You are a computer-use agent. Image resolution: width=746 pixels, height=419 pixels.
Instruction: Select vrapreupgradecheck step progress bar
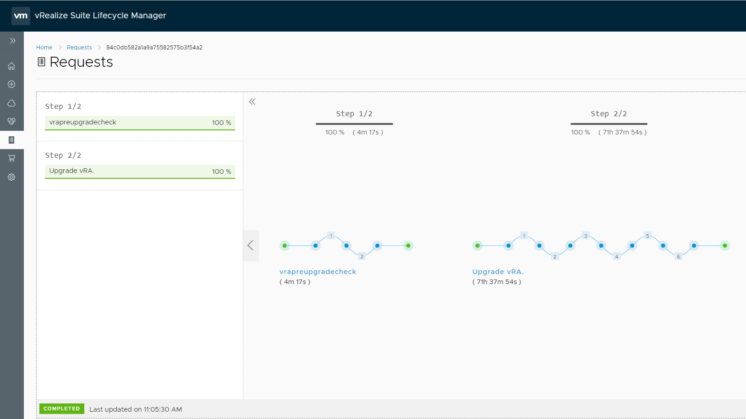tap(140, 123)
